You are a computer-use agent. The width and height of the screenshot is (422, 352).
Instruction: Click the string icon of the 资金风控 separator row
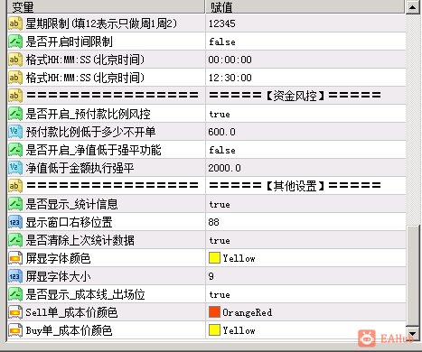pyautogui.click(x=15, y=96)
